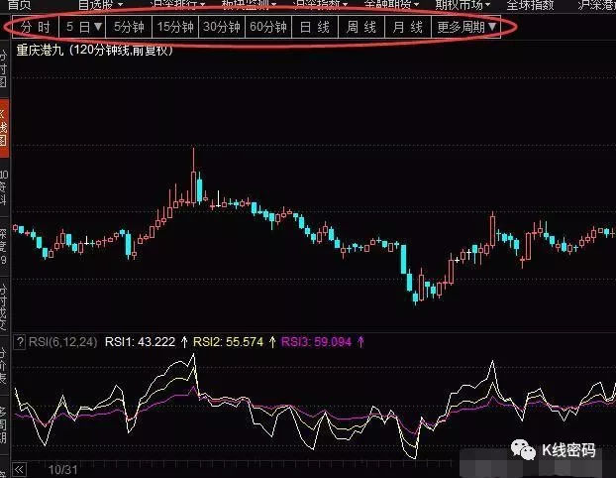Select the 分时 intraday chart period
Image resolution: width=616 pixels, height=478 pixels.
35,27
